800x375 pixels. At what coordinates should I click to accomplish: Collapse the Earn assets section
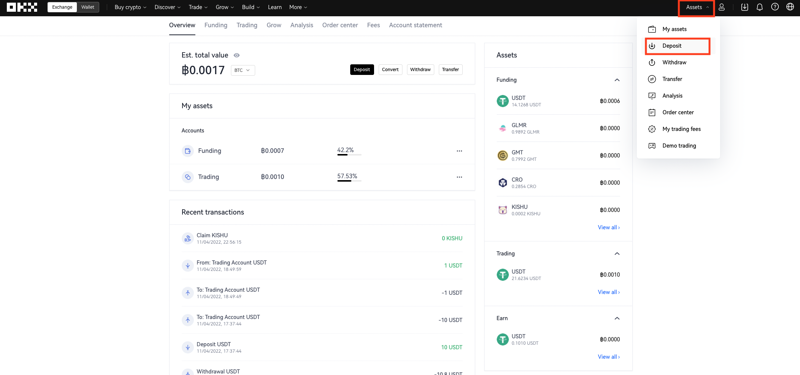617,318
